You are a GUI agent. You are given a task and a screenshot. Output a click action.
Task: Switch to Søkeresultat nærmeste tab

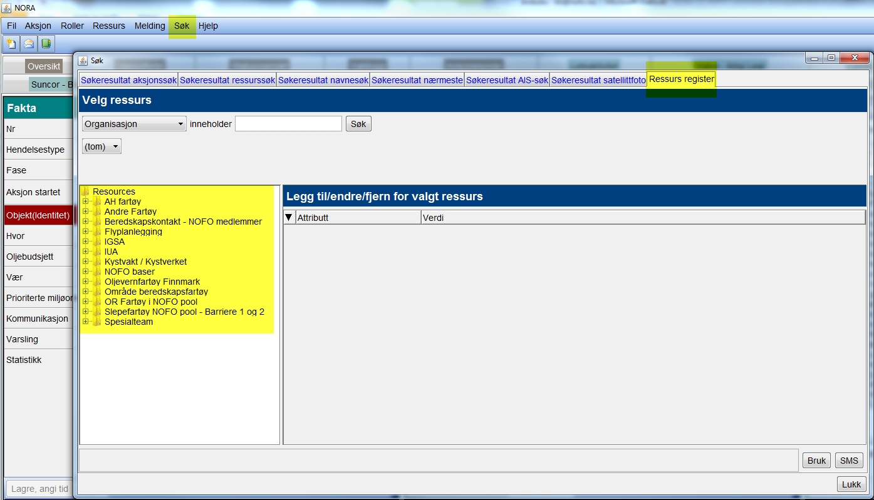tap(417, 80)
